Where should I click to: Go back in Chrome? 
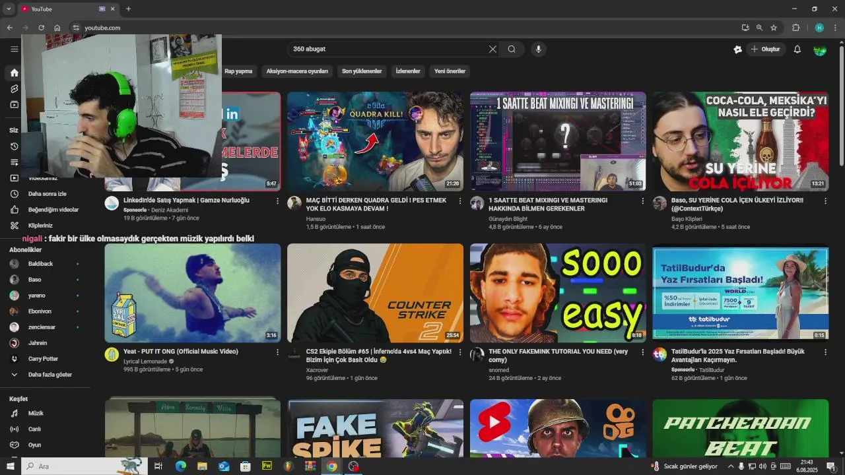click(9, 28)
